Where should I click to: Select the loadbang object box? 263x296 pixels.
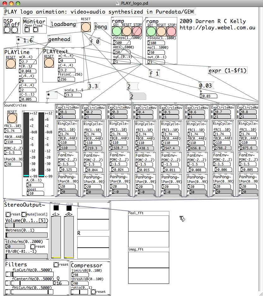pos(63,24)
